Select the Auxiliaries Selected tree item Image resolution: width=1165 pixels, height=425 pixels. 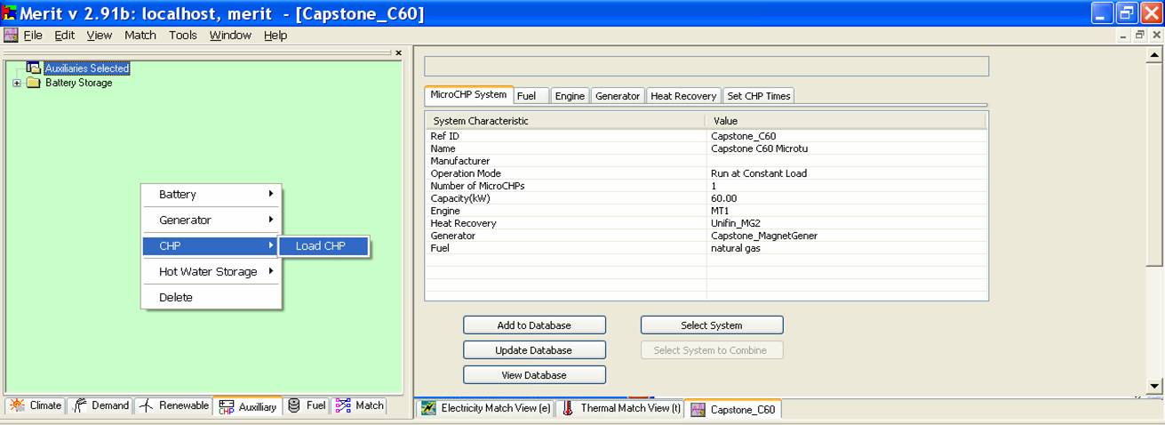coord(86,68)
